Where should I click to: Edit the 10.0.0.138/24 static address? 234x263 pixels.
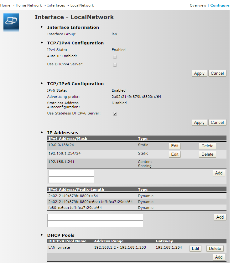pos(175,146)
